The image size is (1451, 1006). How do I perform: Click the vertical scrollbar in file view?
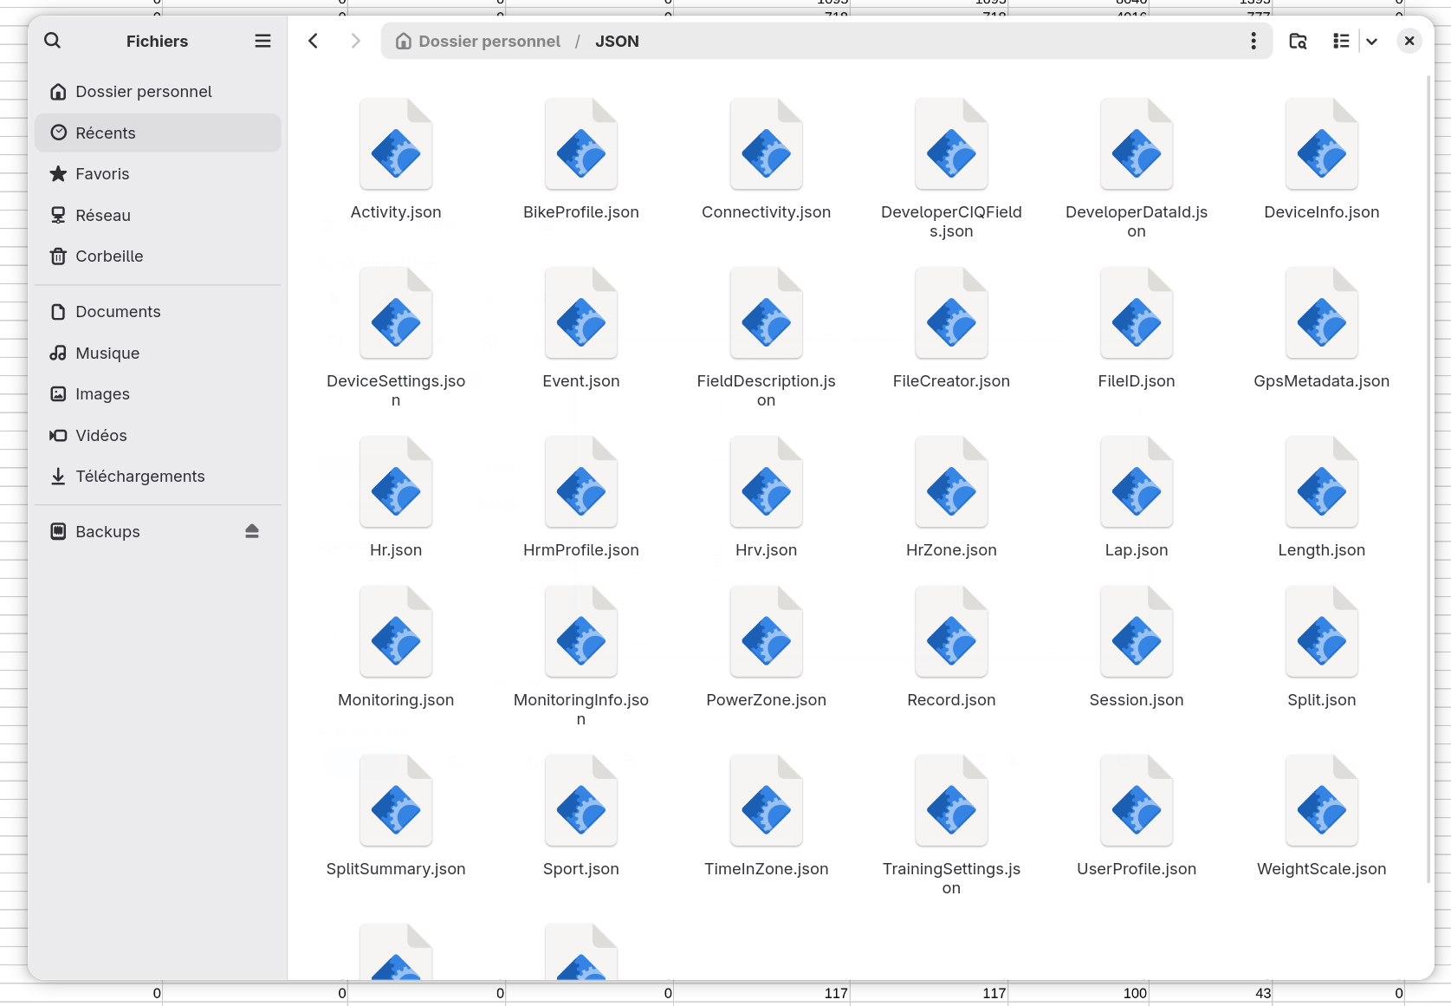[x=1428, y=479]
